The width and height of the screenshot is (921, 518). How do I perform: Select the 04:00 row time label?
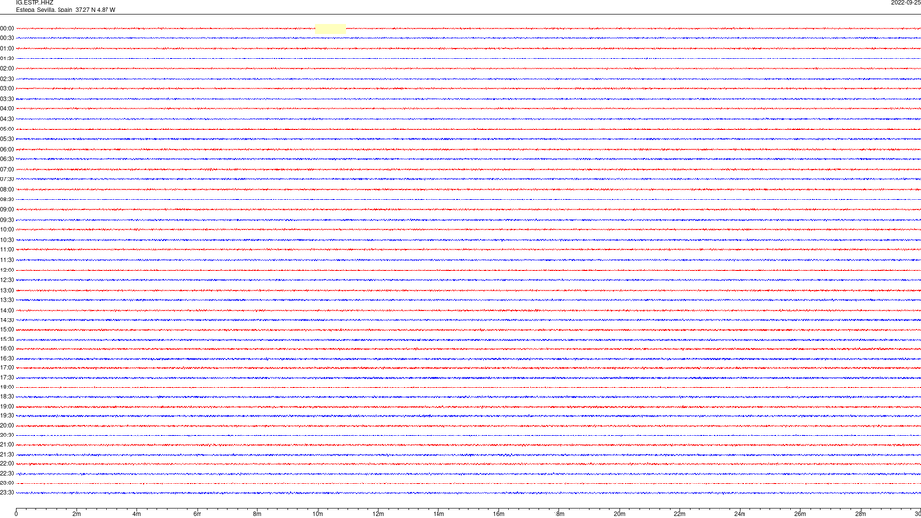(x=7, y=109)
